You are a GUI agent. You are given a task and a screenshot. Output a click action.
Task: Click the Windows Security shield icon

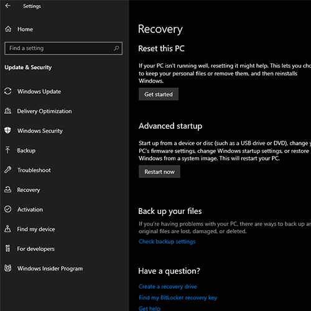[7, 131]
